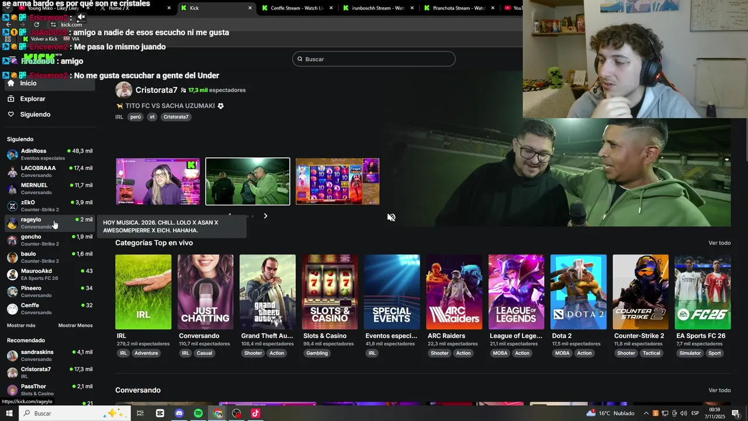Select the Tactical tag under Counter-Strike 2

[652, 353]
